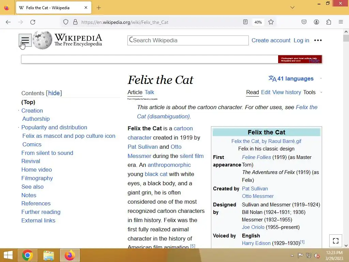Open the Edit tab
Viewport: 349px width, 262px height.
(265, 92)
